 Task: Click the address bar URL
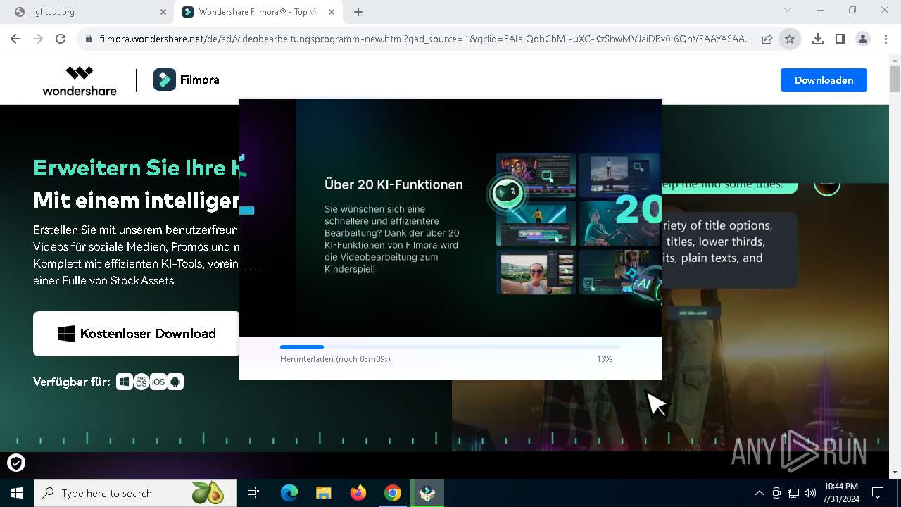(424, 39)
